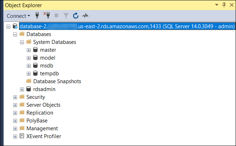Close the Object Explorer panel
The height and width of the screenshot is (146, 236).
(231, 5)
